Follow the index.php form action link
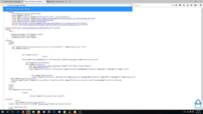 tap(72, 60)
